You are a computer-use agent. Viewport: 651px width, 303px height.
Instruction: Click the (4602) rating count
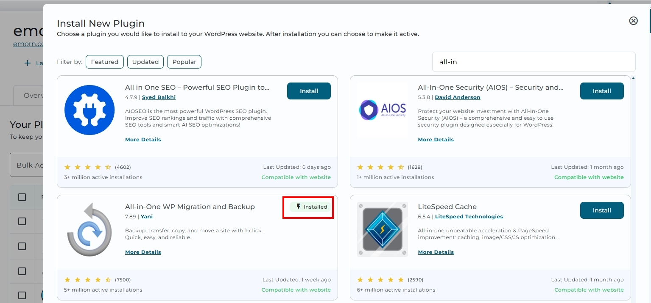tap(123, 167)
